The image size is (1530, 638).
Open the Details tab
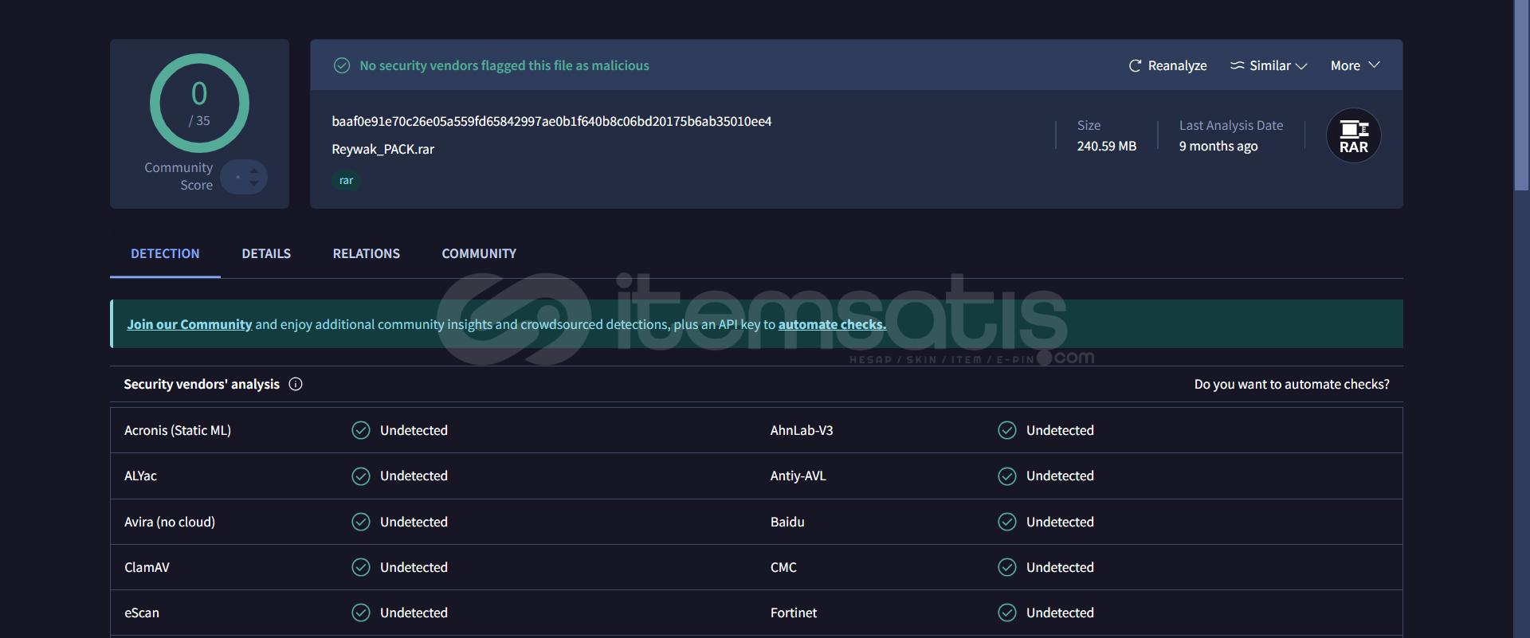pyautogui.click(x=266, y=253)
